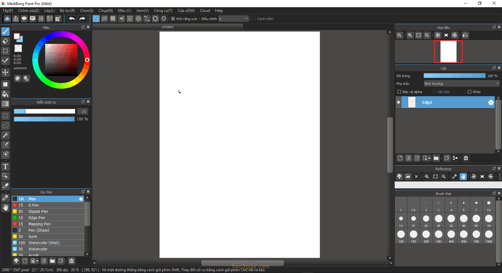Select the Hand pan tool
502x273 pixels.
5,207
